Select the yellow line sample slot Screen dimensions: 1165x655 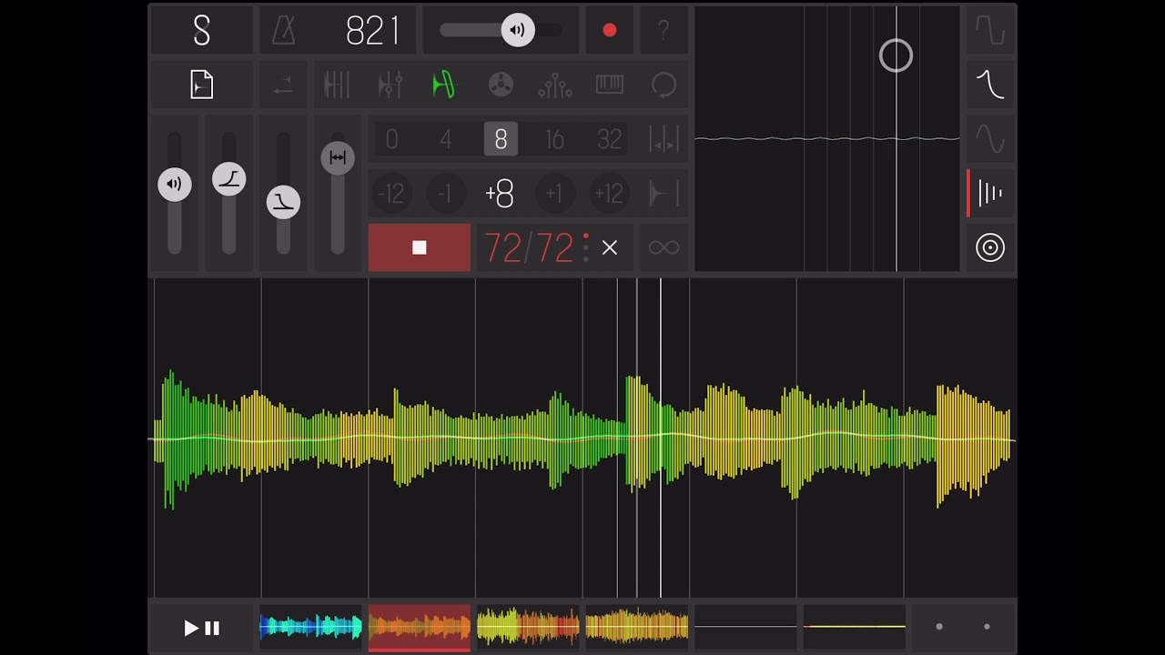point(855,627)
